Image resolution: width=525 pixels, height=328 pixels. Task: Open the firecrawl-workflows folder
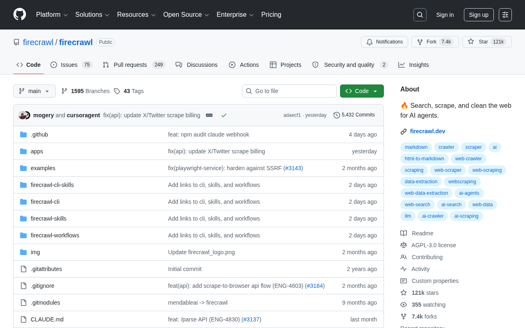(x=55, y=235)
